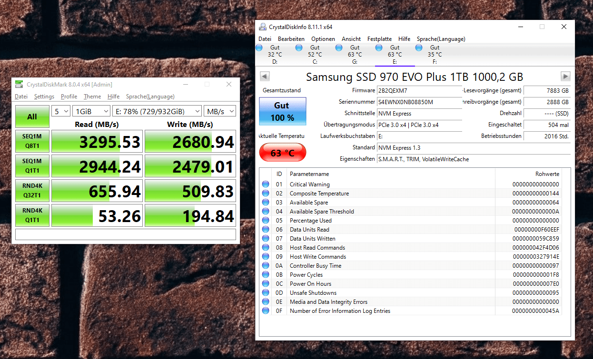Click the CrystalDiskMark app icon in title bar

tap(19, 84)
